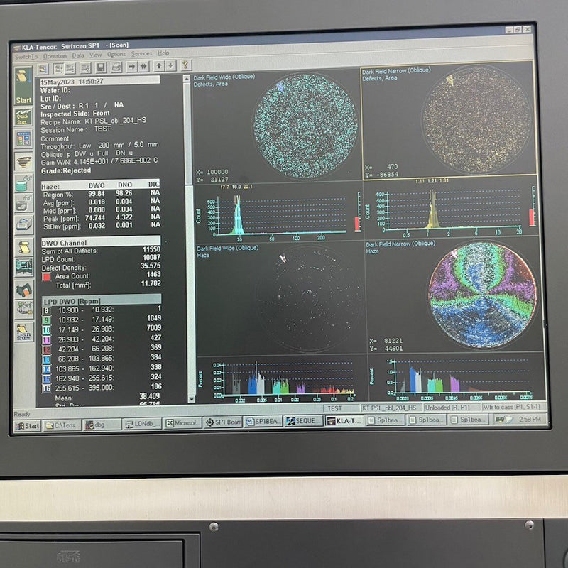Click the gray disk viewer sidebar icon
Viewport: 568px width, 568px height.
23,204
